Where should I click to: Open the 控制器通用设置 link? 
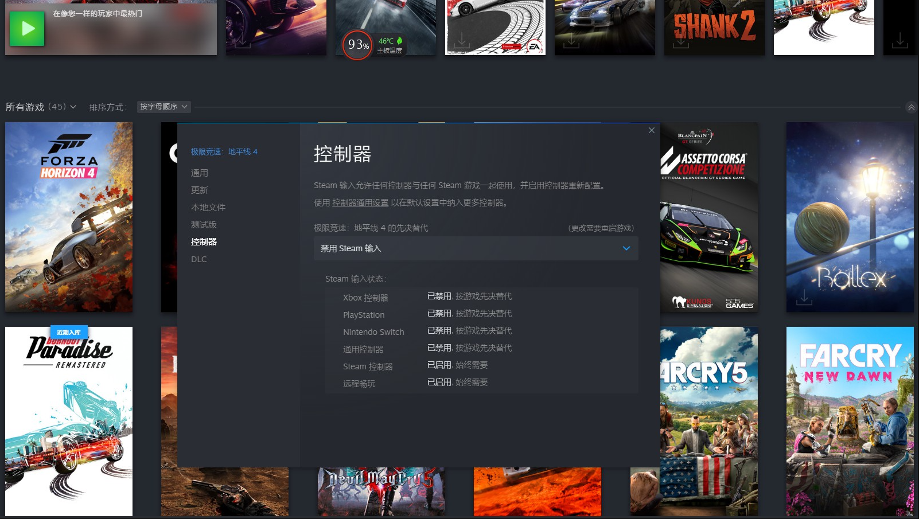(360, 202)
